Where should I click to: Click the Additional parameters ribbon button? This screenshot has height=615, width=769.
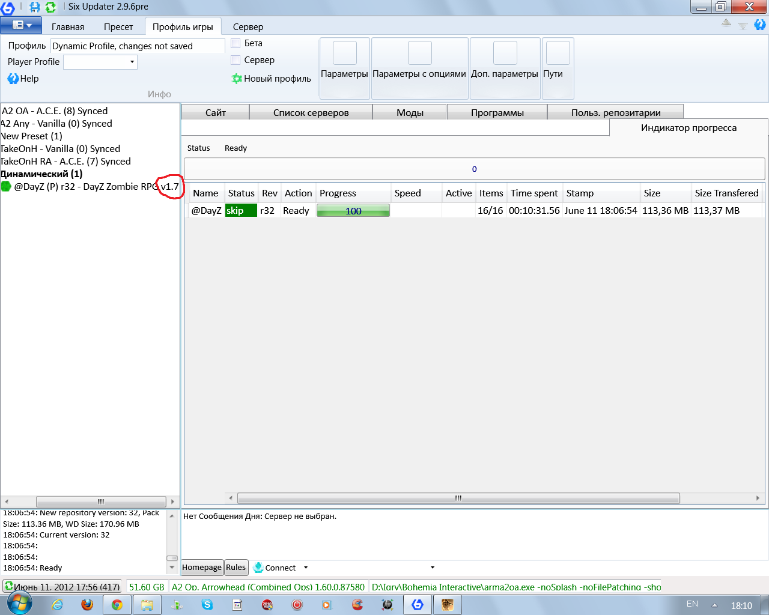[x=505, y=68]
